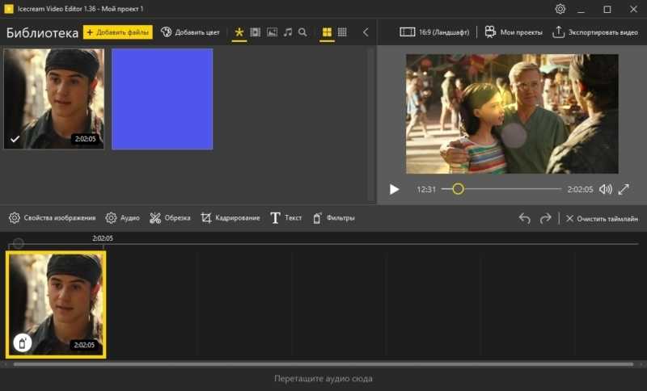Click the horizontal timeline scrollbar

pos(323,364)
